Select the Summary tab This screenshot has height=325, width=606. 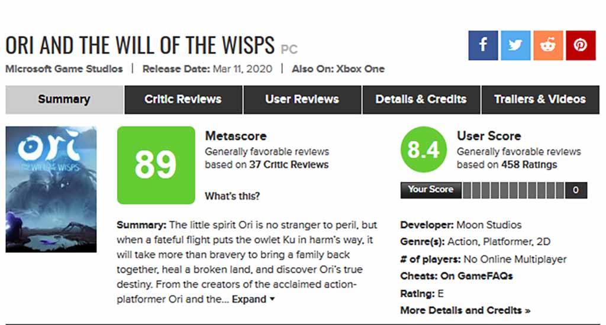(64, 100)
